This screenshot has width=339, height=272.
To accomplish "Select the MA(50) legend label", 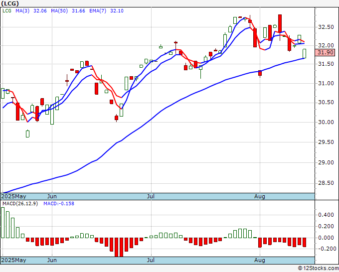I will 59,11.
